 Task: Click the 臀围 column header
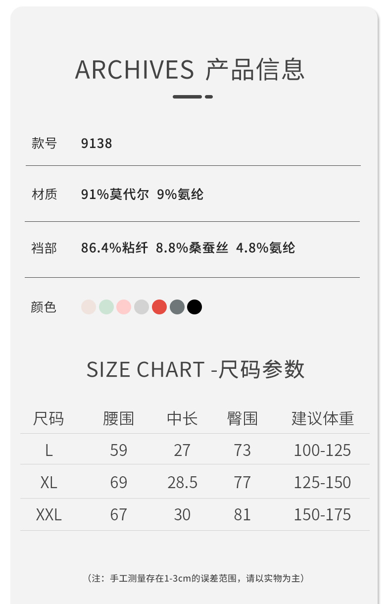[x=243, y=419]
